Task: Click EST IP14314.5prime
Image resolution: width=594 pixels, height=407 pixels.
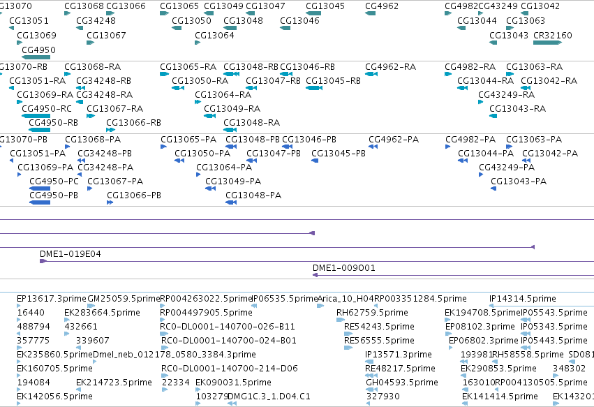Action: tap(523, 299)
